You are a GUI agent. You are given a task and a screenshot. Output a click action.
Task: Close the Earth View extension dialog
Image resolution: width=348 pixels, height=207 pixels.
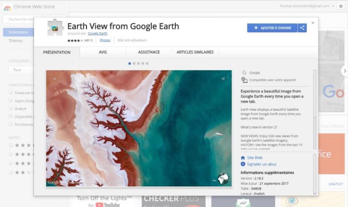[x=313, y=23]
